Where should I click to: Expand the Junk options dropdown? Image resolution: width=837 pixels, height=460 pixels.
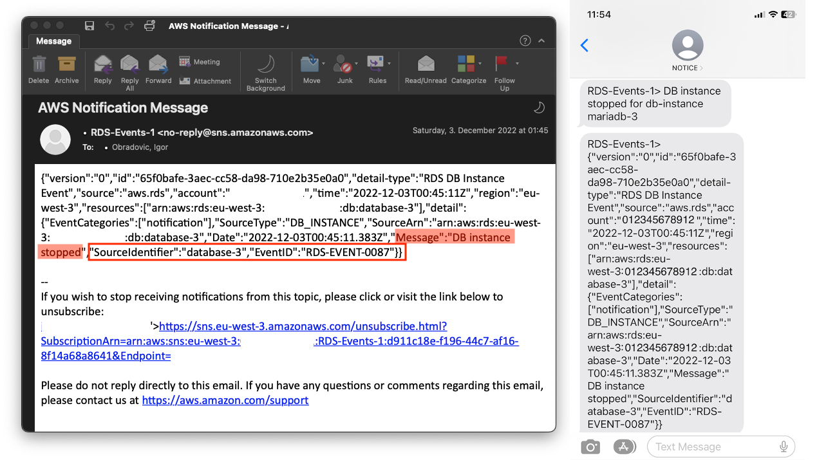click(x=357, y=64)
